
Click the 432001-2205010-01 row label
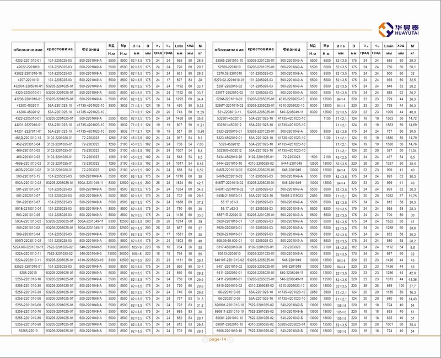pos(28,86)
